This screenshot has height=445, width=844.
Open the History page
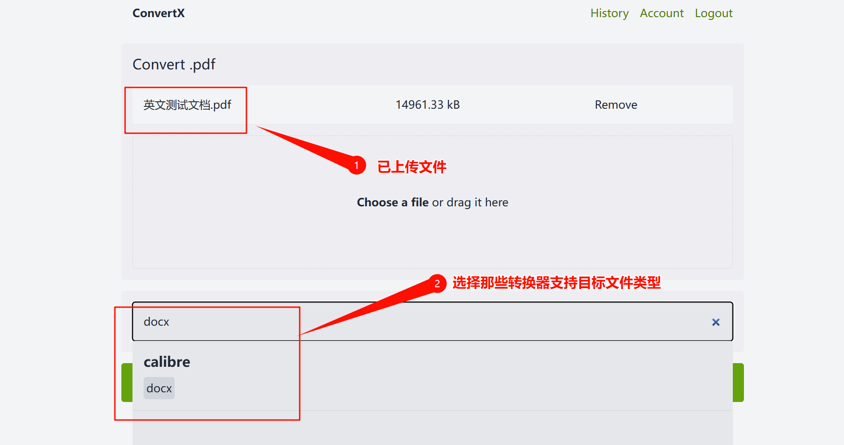(x=609, y=13)
